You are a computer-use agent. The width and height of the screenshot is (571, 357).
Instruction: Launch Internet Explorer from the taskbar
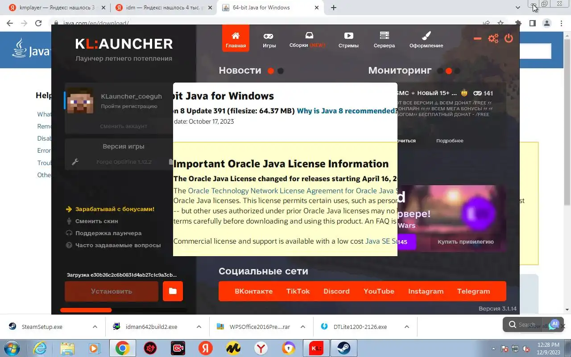tap(40, 348)
